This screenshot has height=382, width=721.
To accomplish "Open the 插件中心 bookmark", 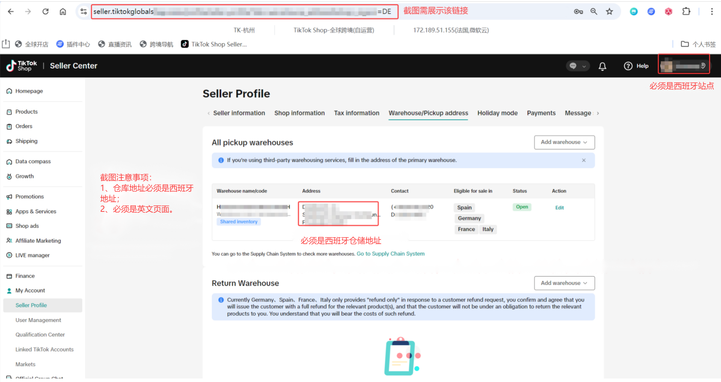I will tap(73, 44).
